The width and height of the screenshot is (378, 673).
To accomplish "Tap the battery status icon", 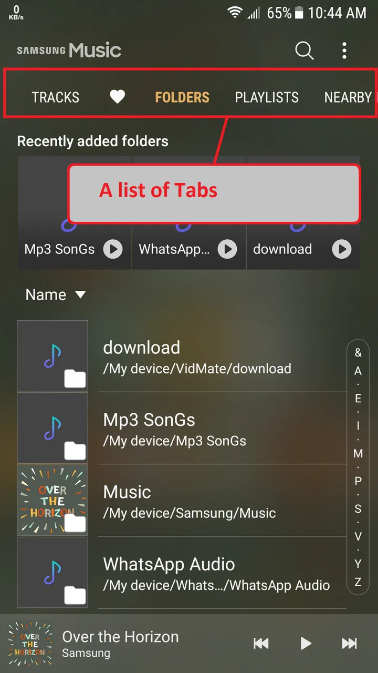I will [299, 13].
